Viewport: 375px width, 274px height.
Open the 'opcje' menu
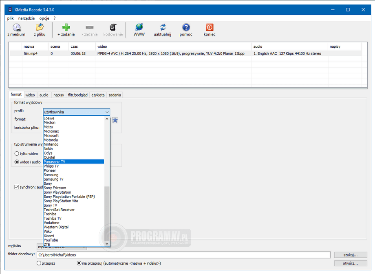[x=44, y=18]
